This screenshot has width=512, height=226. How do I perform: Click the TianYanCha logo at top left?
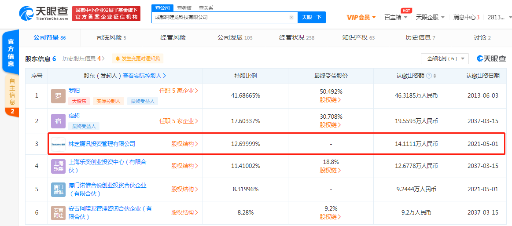coord(43,14)
